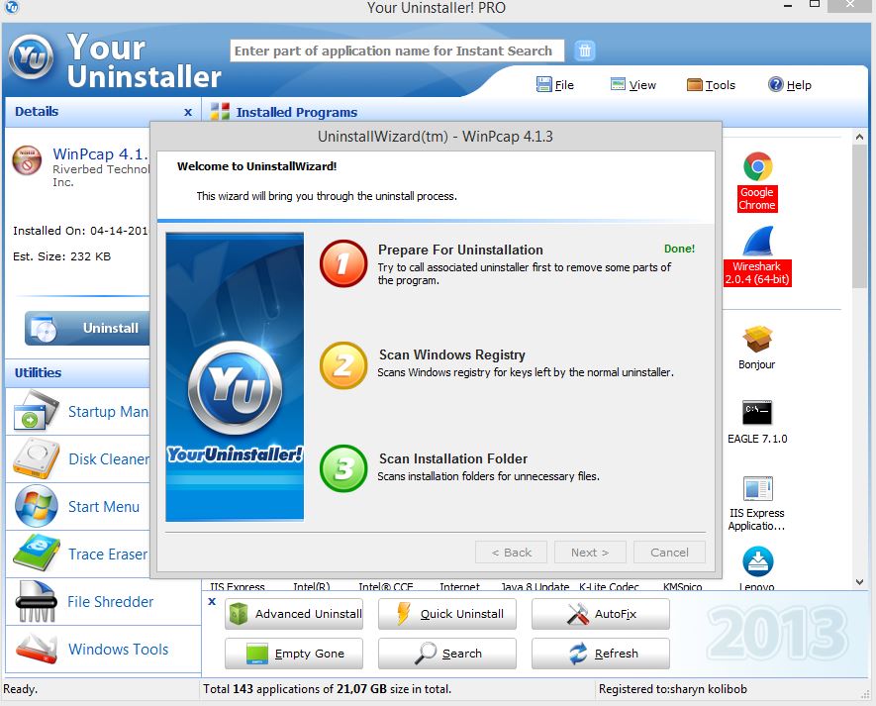The width and height of the screenshot is (876, 706).
Task: Click the Search button in bottom toolbar
Action: (x=447, y=654)
